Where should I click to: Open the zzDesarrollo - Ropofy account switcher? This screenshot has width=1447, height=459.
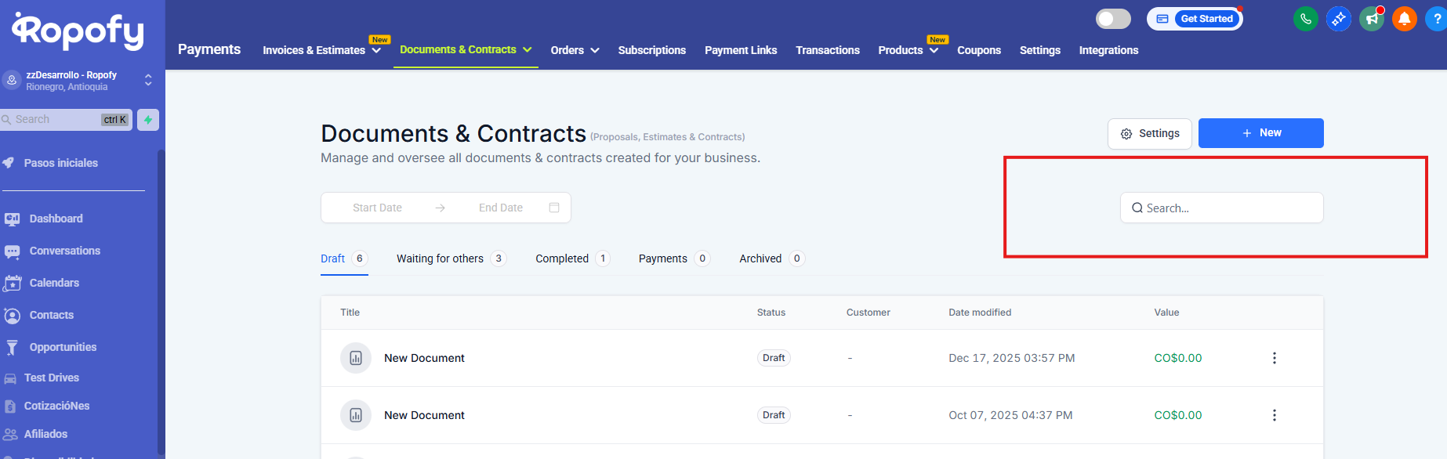point(78,80)
